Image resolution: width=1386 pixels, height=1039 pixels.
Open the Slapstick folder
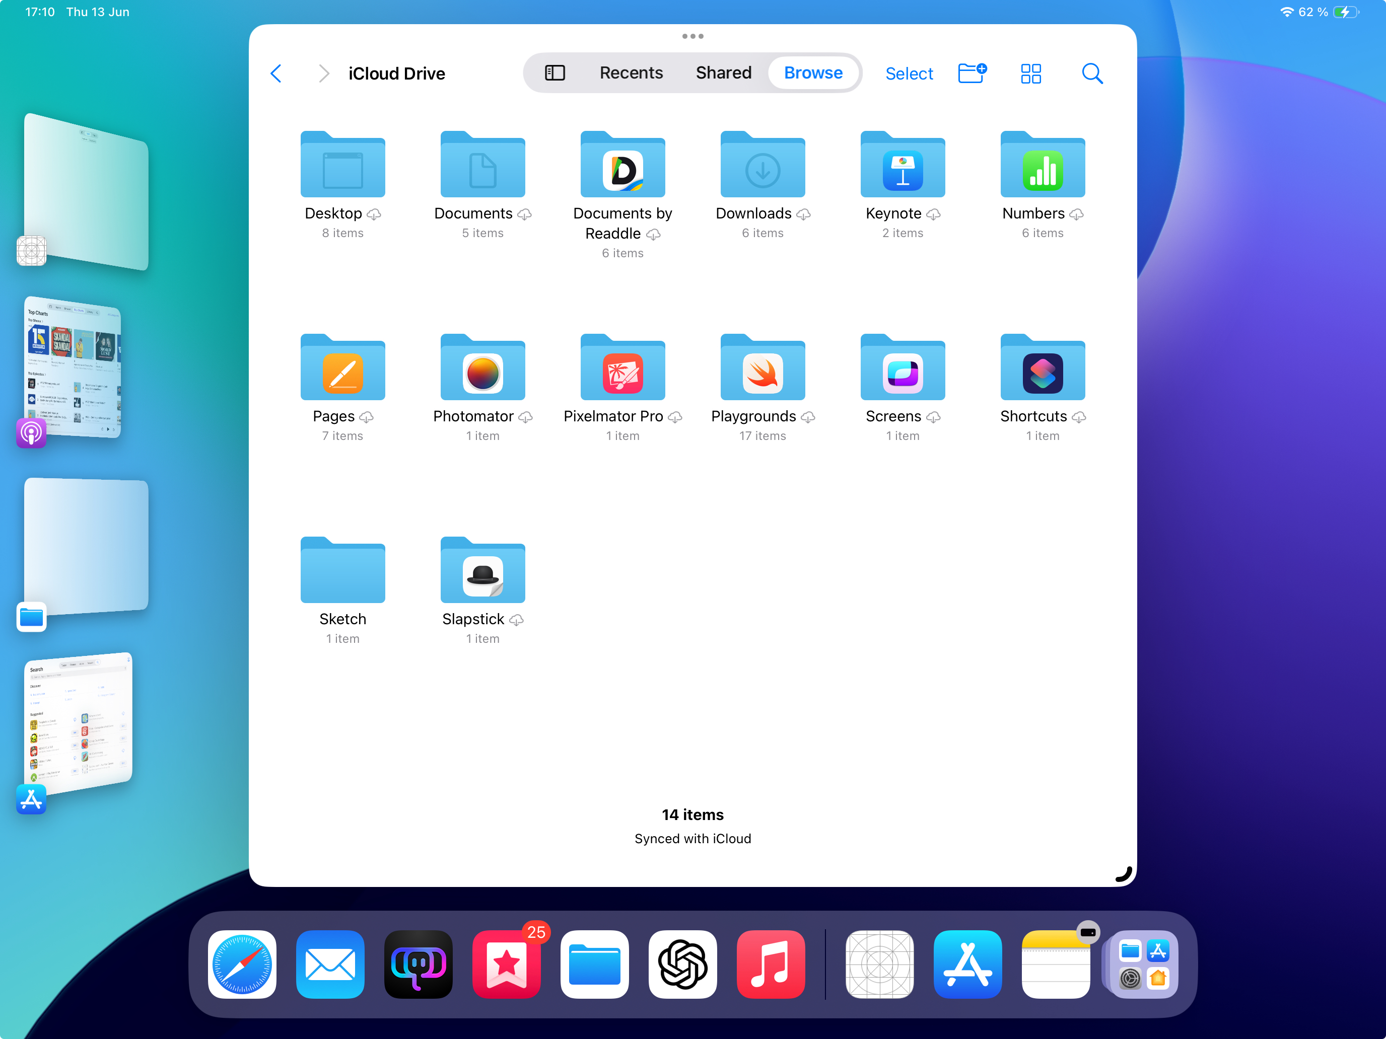482,572
